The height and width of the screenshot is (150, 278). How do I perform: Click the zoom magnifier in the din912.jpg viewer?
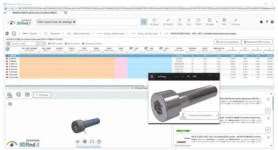188,76
